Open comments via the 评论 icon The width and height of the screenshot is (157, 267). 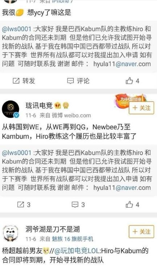(78, 81)
